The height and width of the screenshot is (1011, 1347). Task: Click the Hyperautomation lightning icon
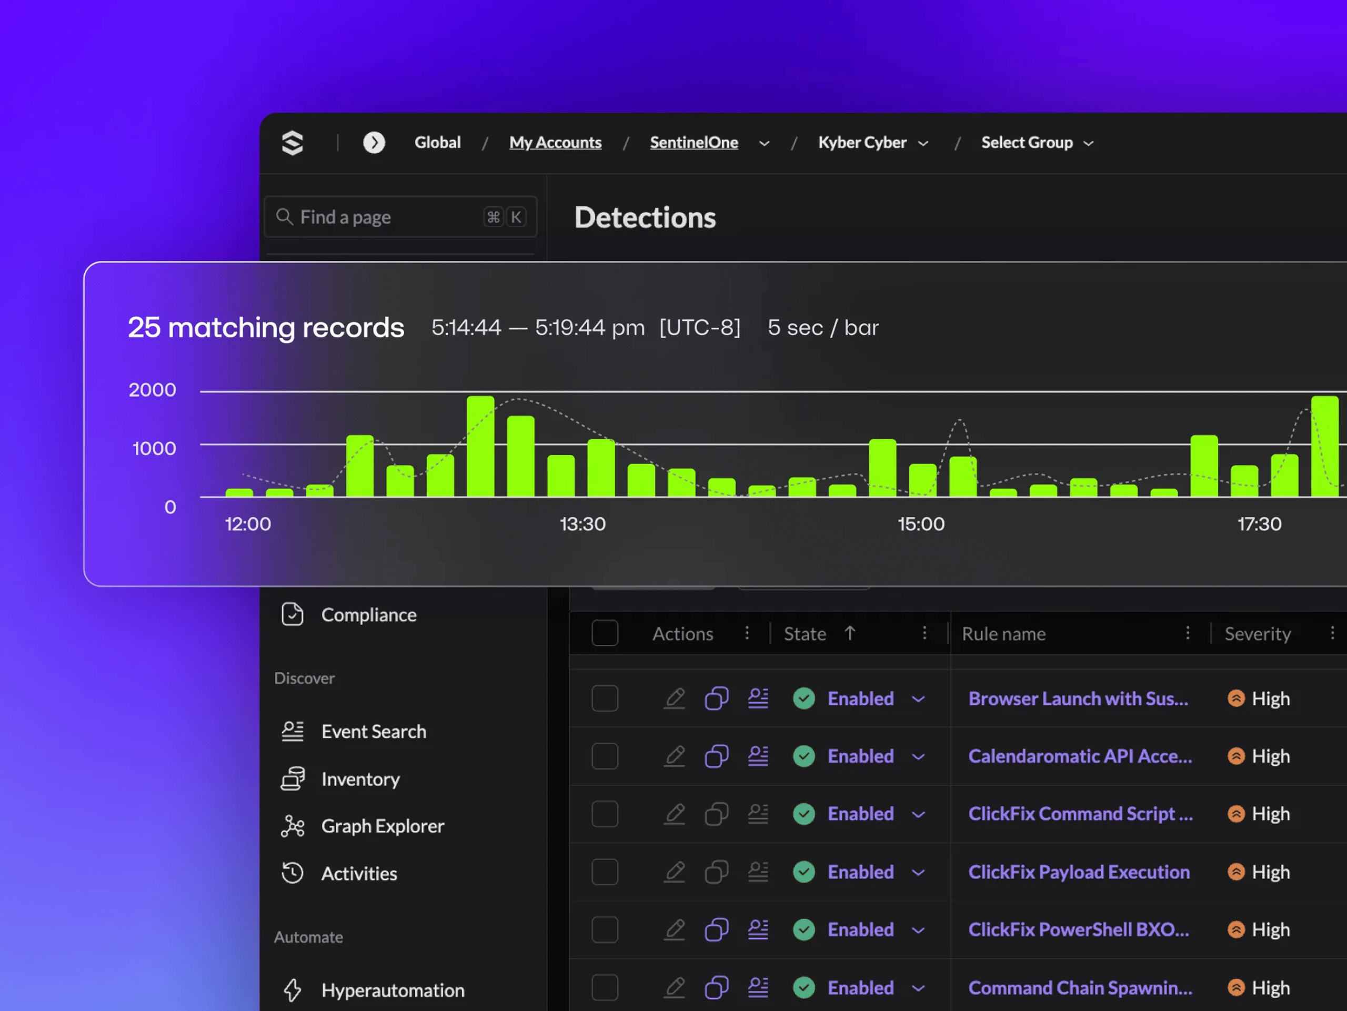(293, 990)
